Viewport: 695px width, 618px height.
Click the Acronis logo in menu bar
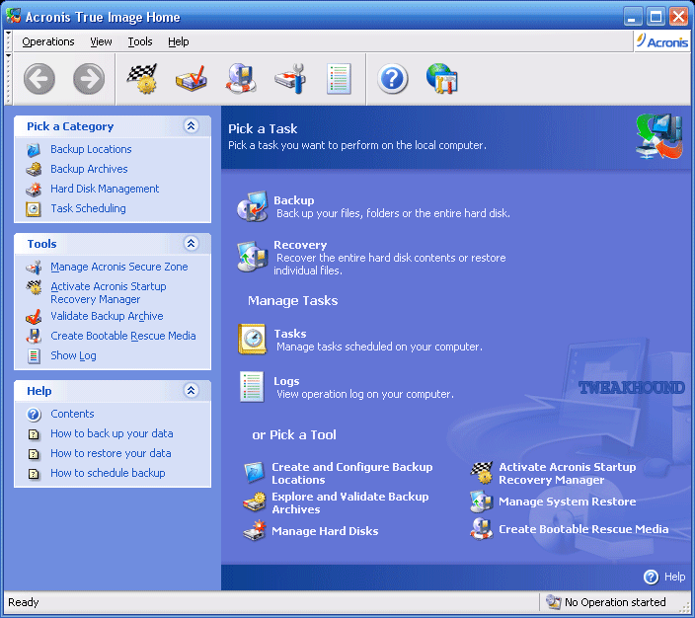(662, 42)
